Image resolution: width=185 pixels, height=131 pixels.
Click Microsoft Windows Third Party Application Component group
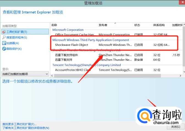coord(91,40)
